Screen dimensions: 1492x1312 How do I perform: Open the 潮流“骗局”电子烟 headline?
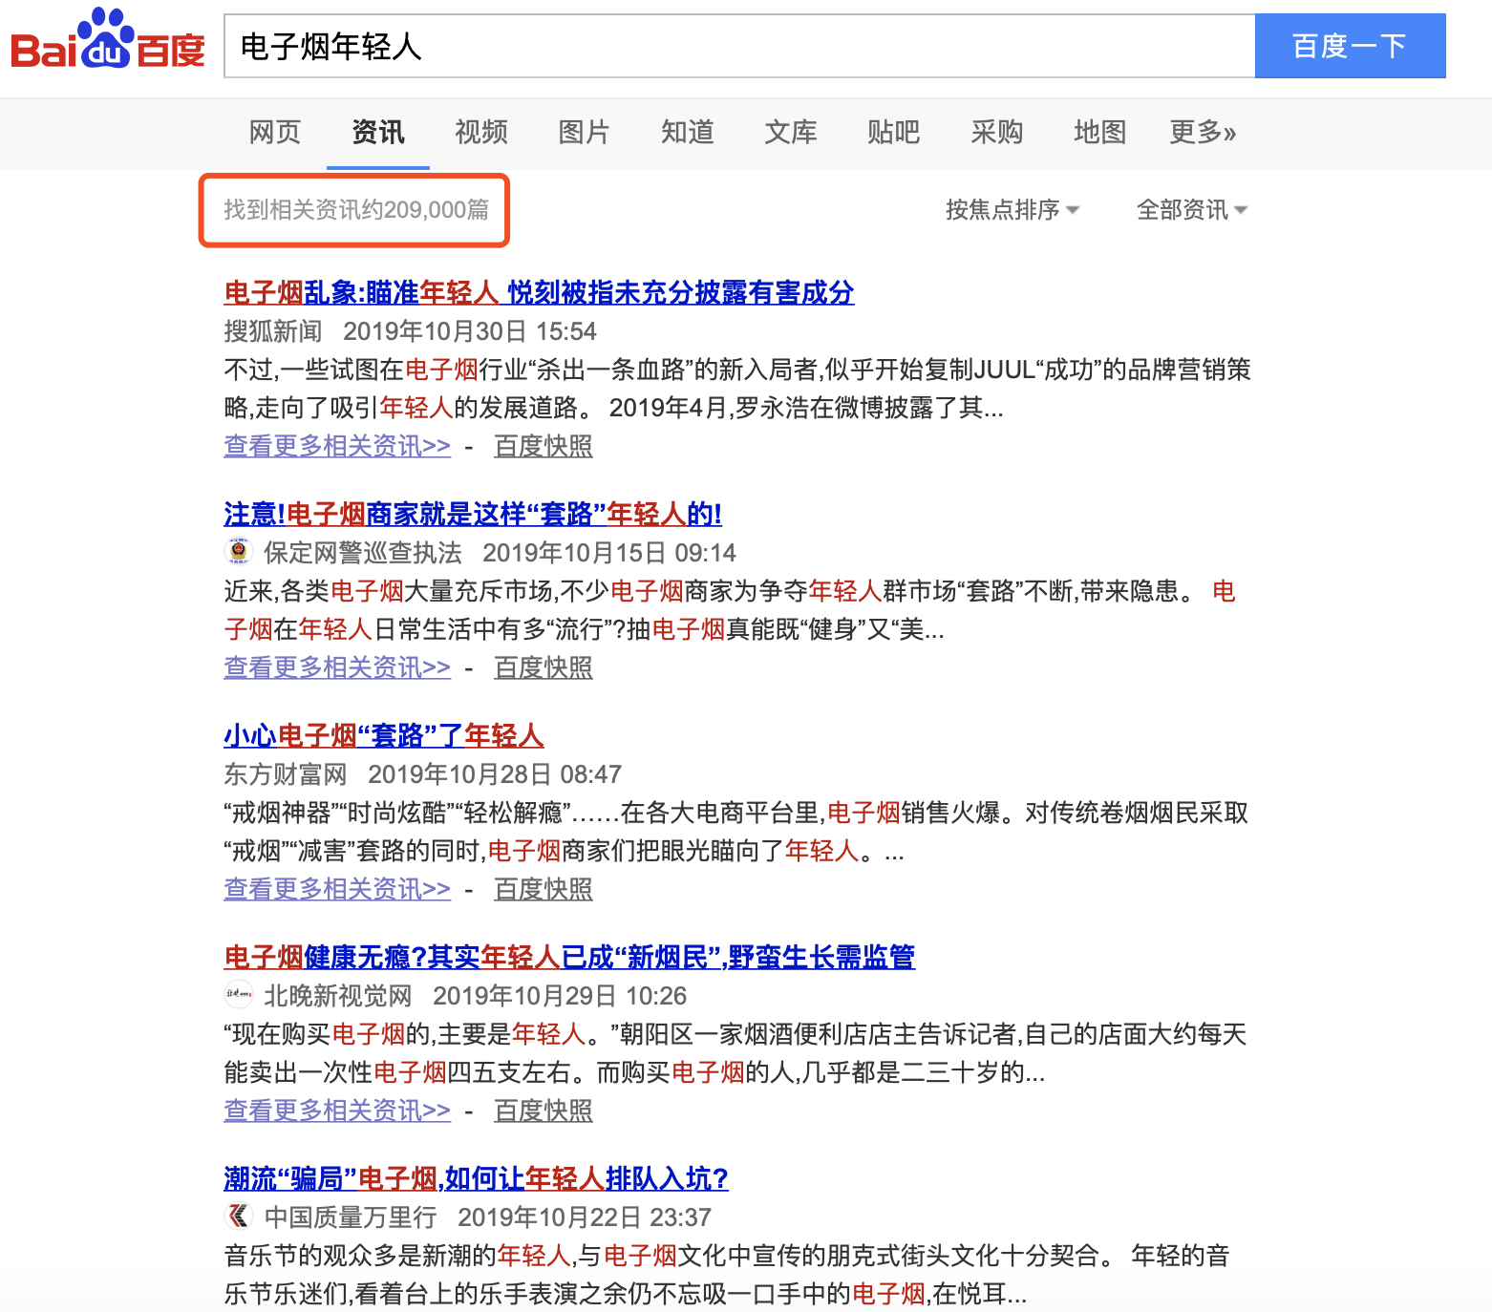(476, 1178)
